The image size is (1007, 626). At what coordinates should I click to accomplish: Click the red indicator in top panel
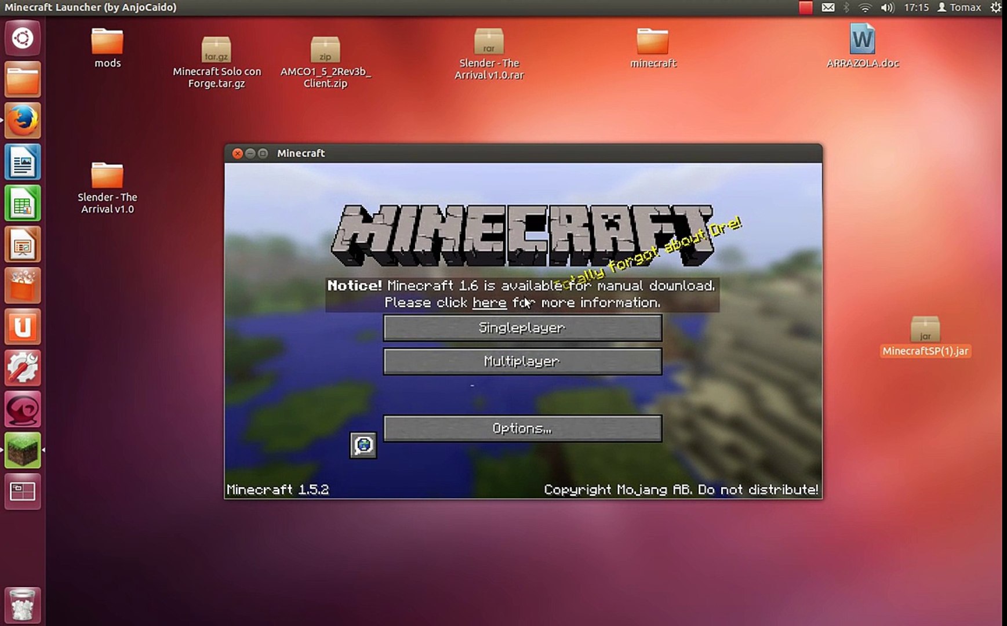coord(805,8)
